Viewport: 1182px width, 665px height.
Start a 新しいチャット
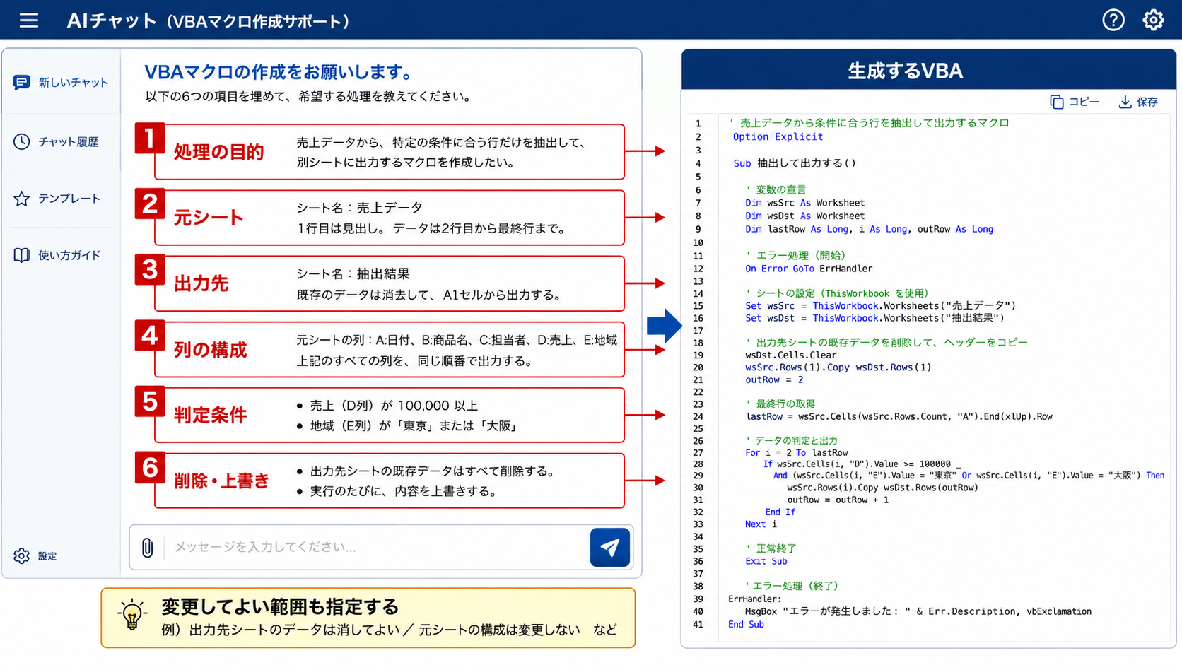(x=61, y=83)
